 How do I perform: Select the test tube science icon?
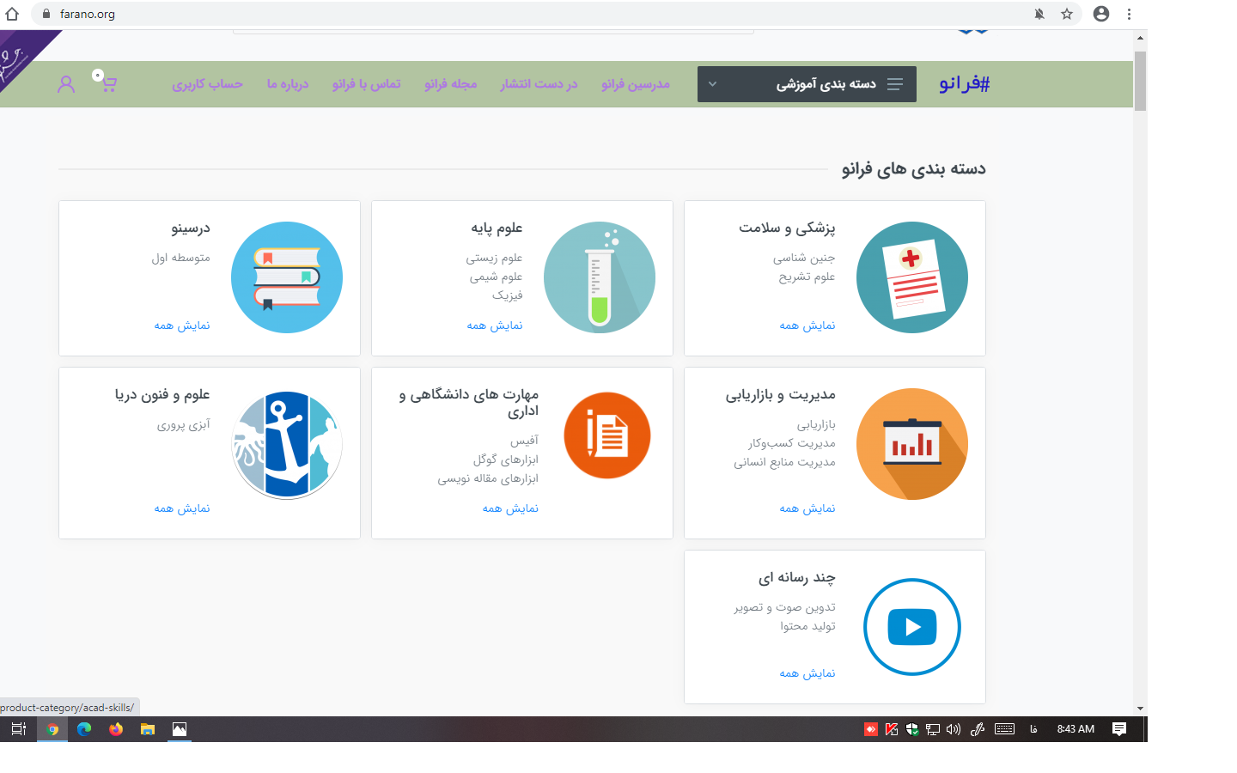pos(599,277)
